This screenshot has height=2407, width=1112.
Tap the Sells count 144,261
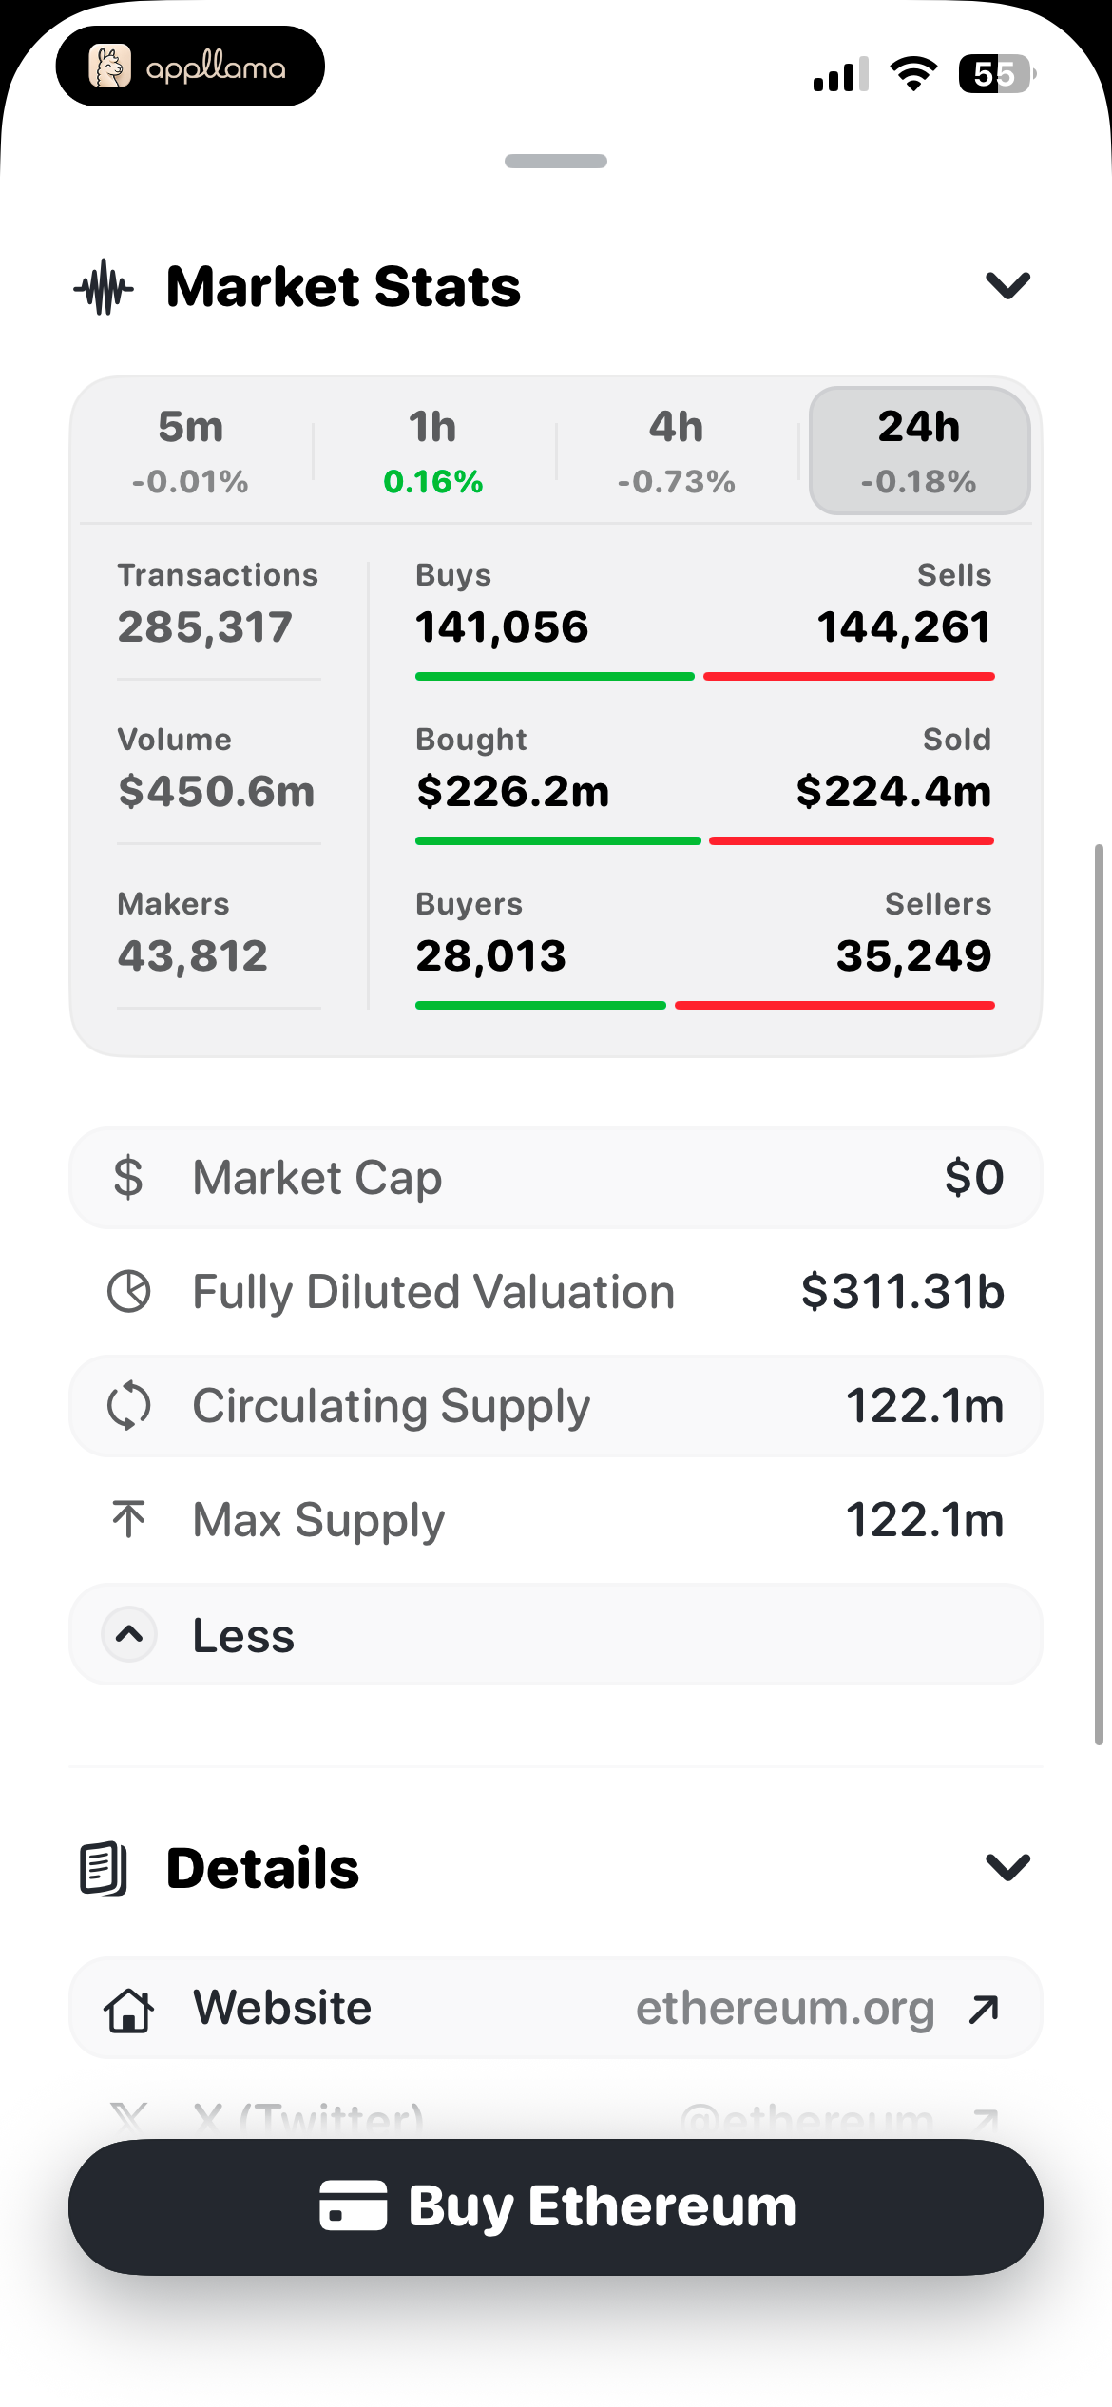(904, 627)
